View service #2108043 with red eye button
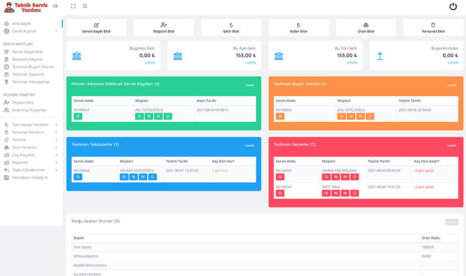This screenshot has width=466, height=276. [280, 193]
